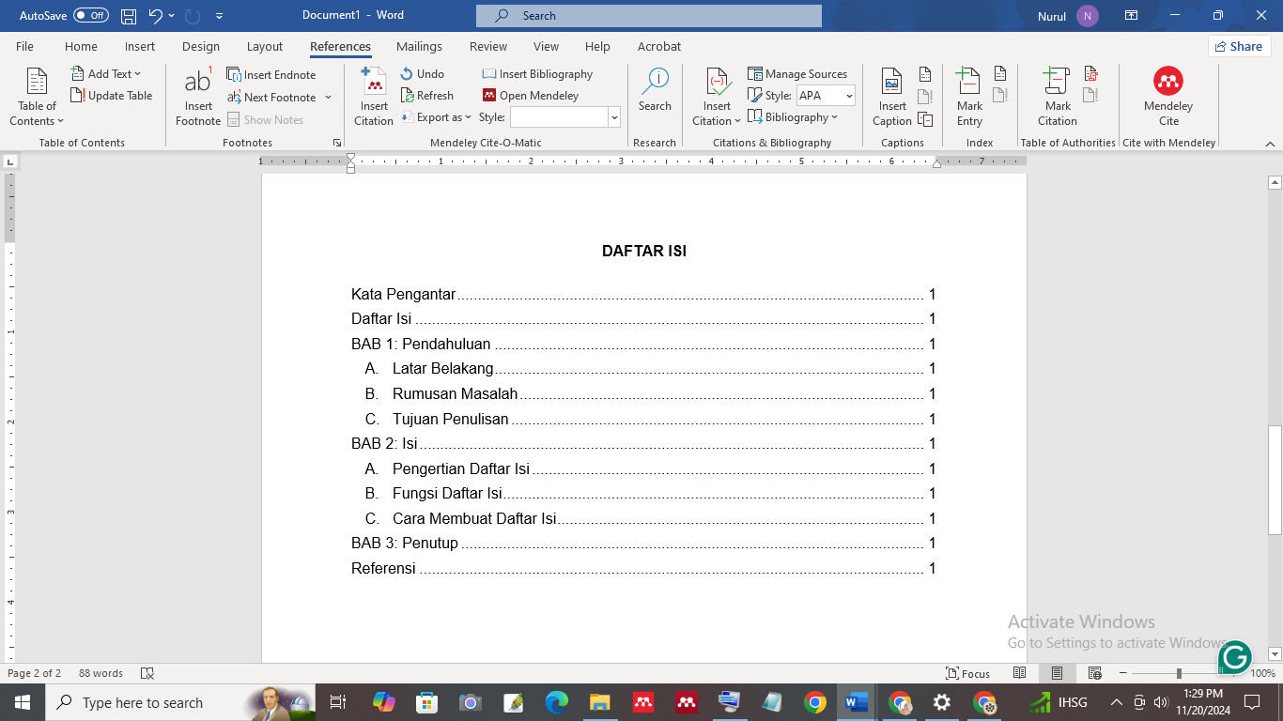The image size is (1283, 721).
Task: Click the Mark Citation icon
Action: coord(1058,97)
